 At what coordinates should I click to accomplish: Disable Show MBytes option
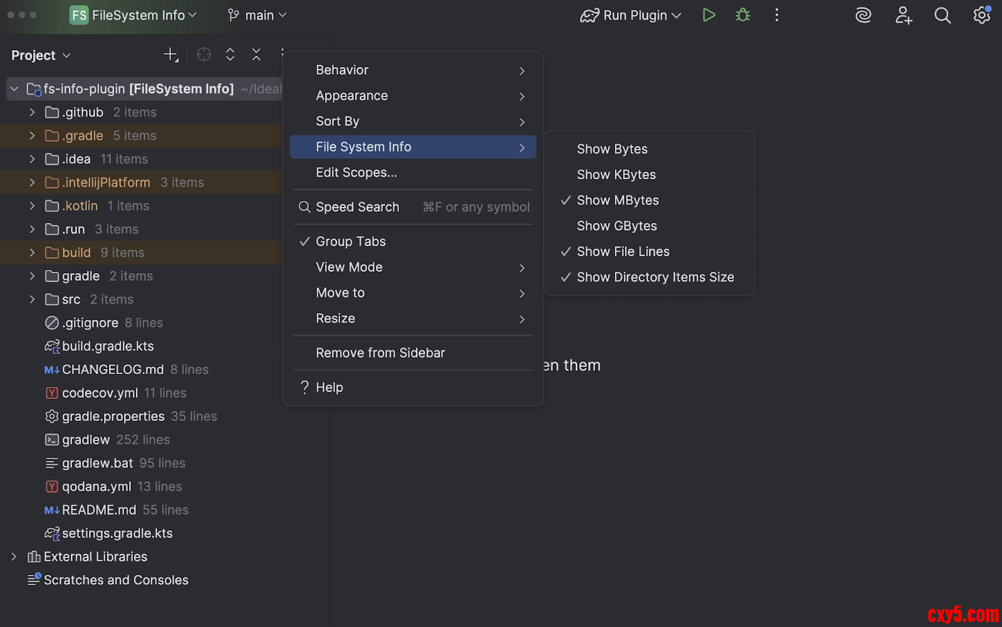tap(617, 200)
